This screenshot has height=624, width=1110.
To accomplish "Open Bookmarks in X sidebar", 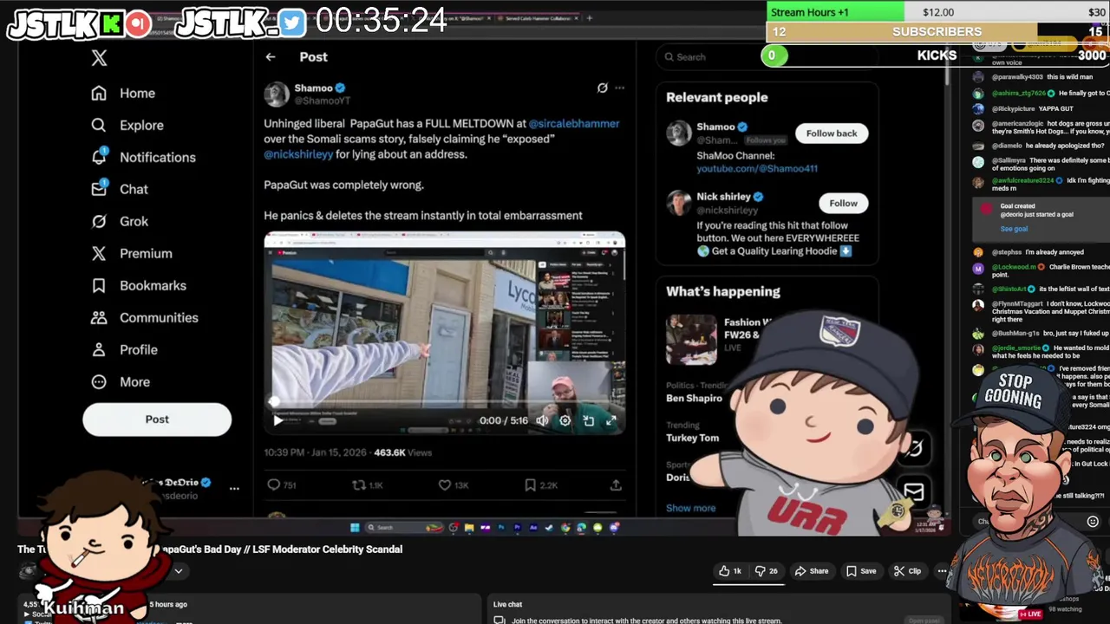I will click(x=138, y=286).
